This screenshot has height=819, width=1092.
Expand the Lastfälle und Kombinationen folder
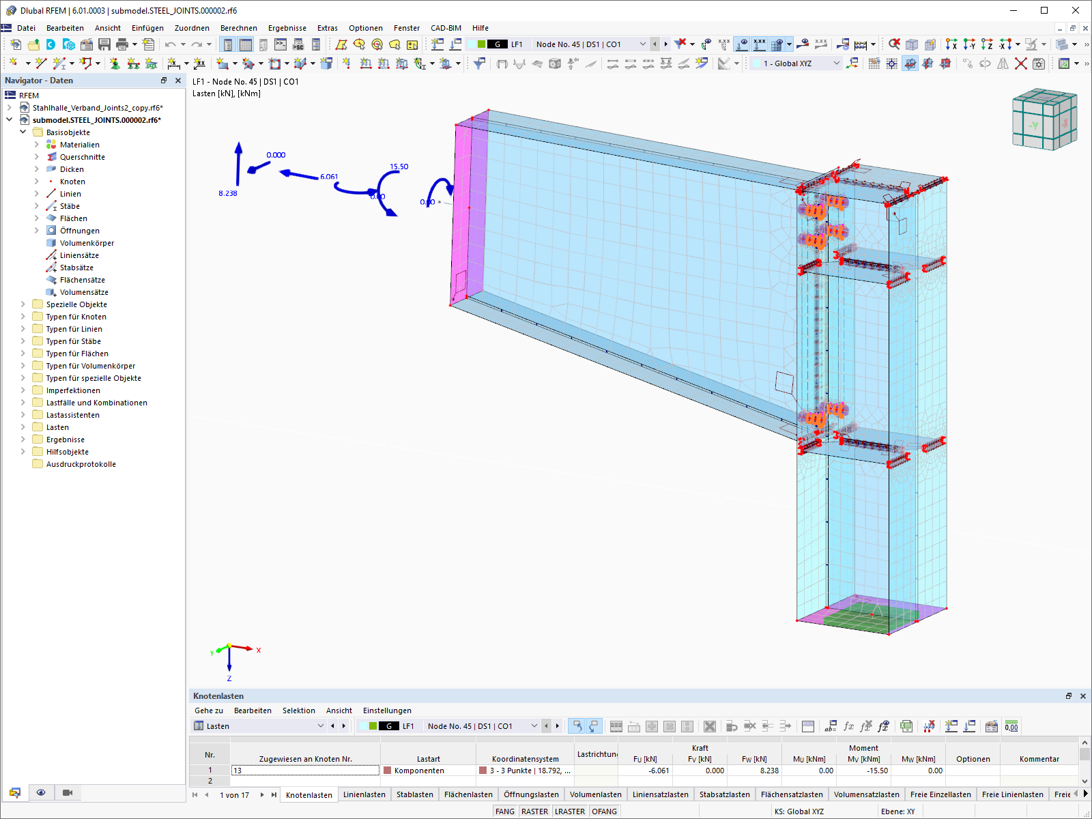[23, 403]
